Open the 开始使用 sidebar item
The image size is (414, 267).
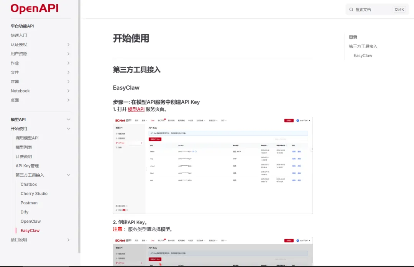19,129
